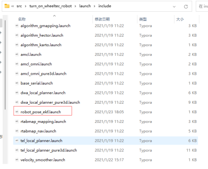Open turn_on_wheeltec_robot breadcrumb folder
Viewport: 208px width, 169px height.
50,6
